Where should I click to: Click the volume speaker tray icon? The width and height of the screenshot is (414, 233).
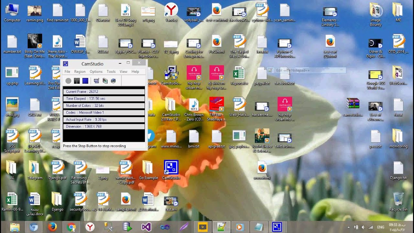point(363,227)
